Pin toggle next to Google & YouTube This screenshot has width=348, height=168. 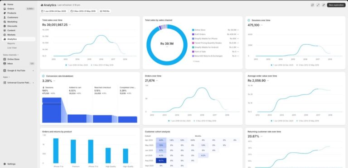pos(33,70)
